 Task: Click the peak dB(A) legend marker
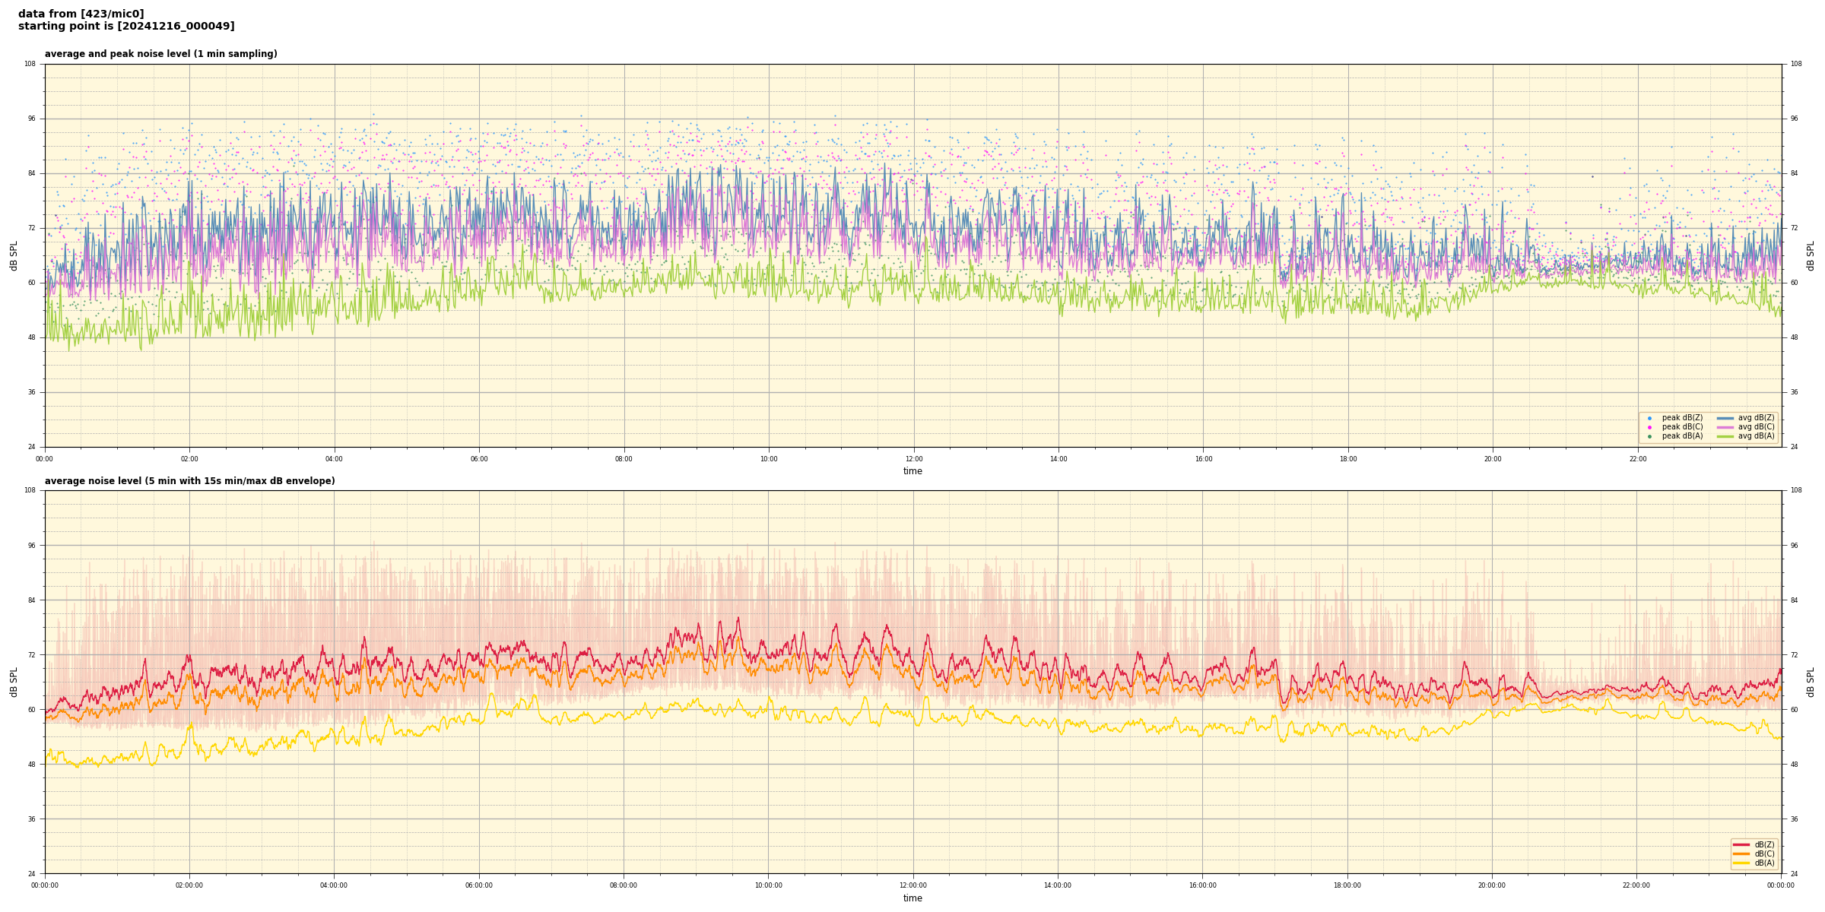tap(1649, 436)
